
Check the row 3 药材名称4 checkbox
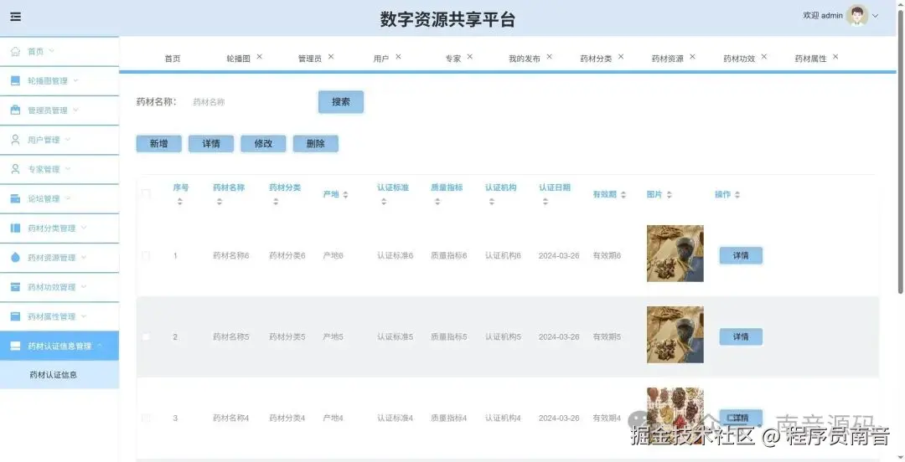pos(146,418)
